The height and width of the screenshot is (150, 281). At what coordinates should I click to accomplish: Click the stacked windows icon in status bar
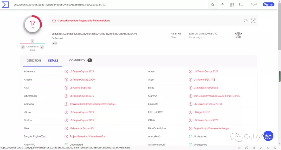click(x=268, y=148)
